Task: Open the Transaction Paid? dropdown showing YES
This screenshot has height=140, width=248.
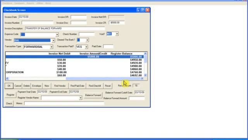Action: coord(86,47)
